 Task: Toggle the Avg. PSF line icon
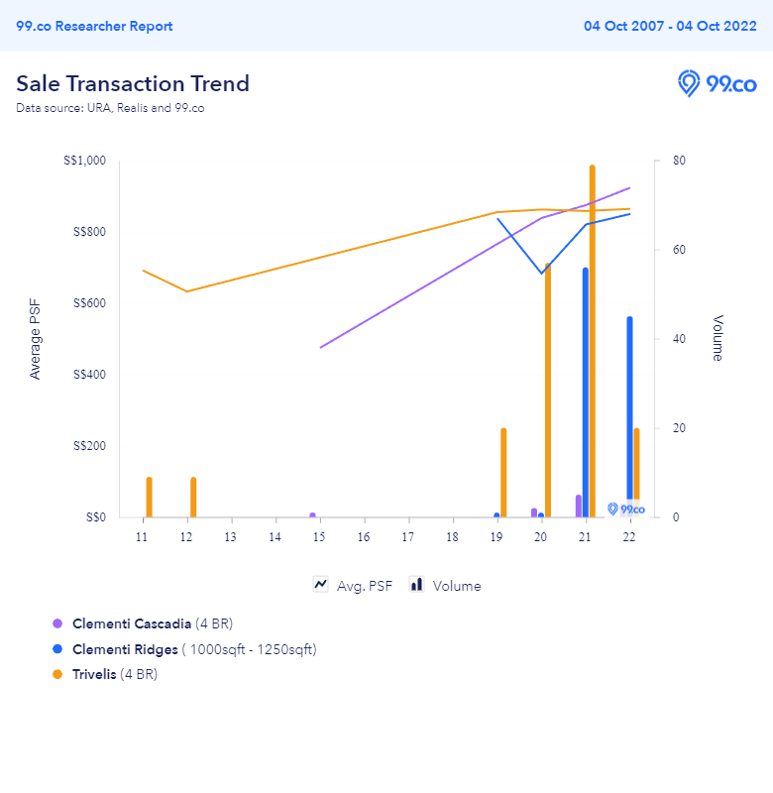click(320, 585)
